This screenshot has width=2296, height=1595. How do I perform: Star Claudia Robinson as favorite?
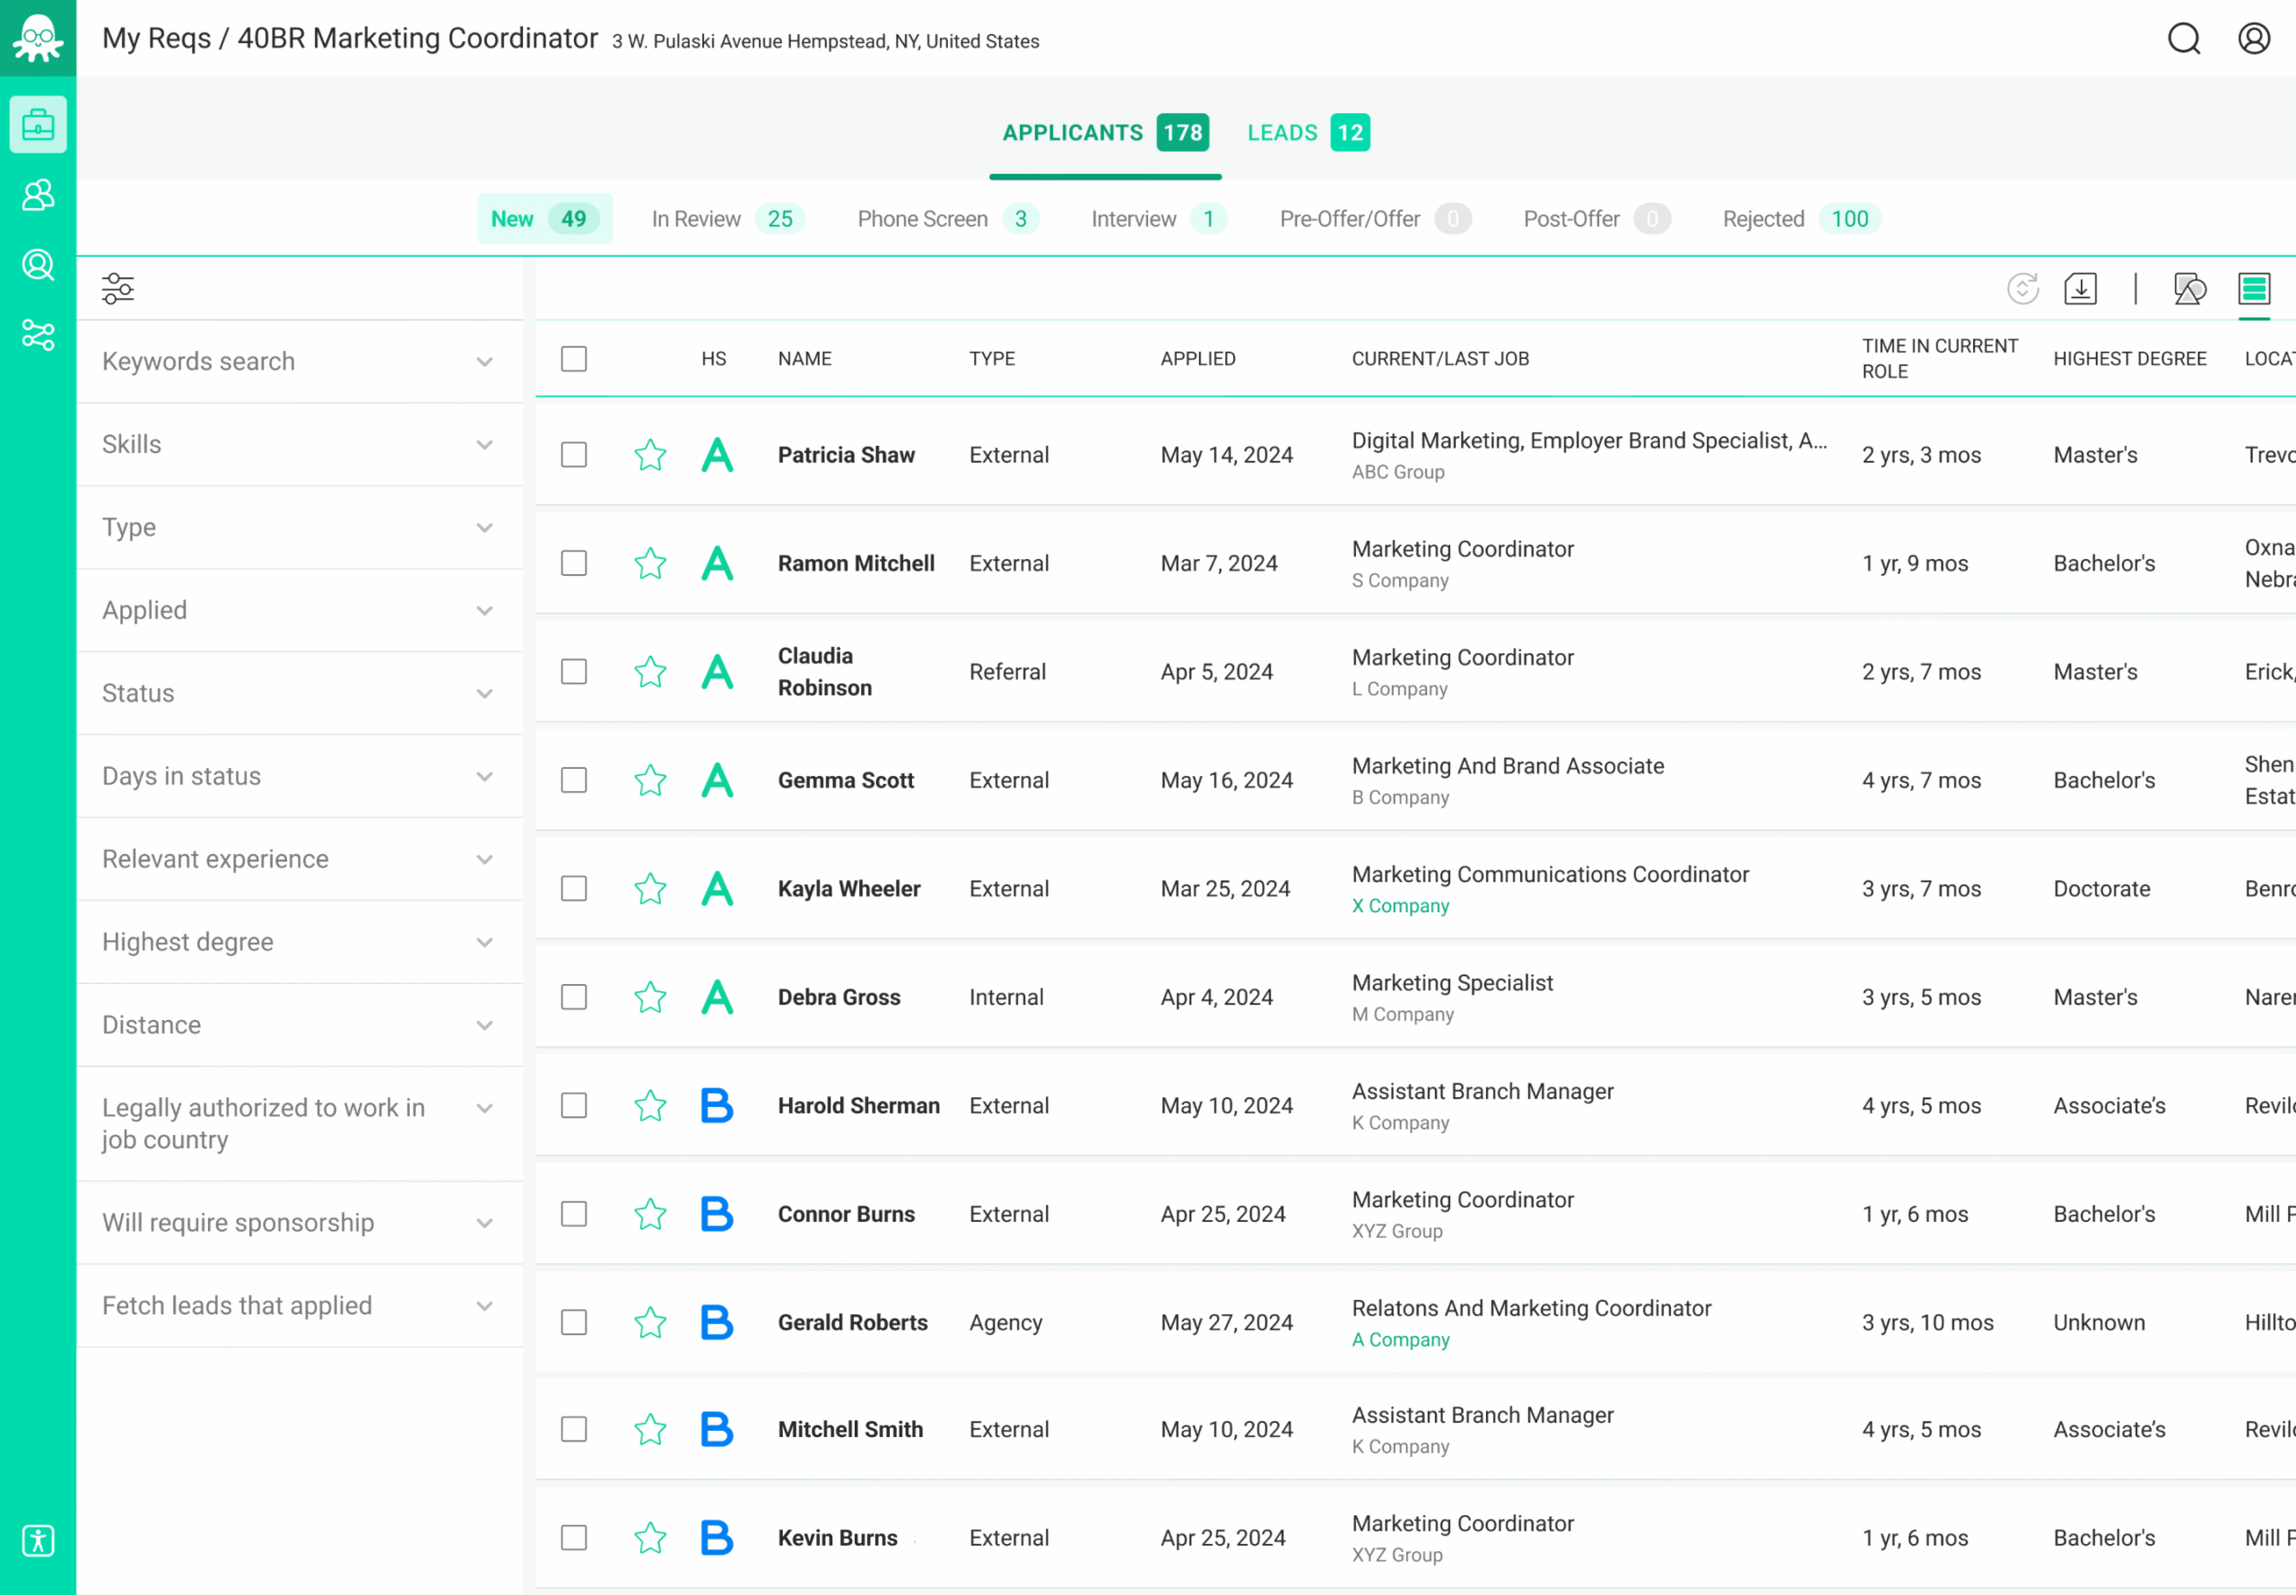650,672
